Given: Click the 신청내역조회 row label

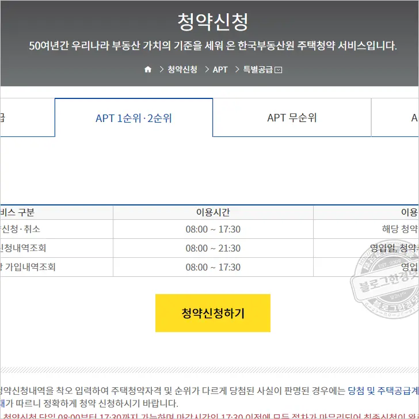Looking at the screenshot, I should tap(23, 248).
